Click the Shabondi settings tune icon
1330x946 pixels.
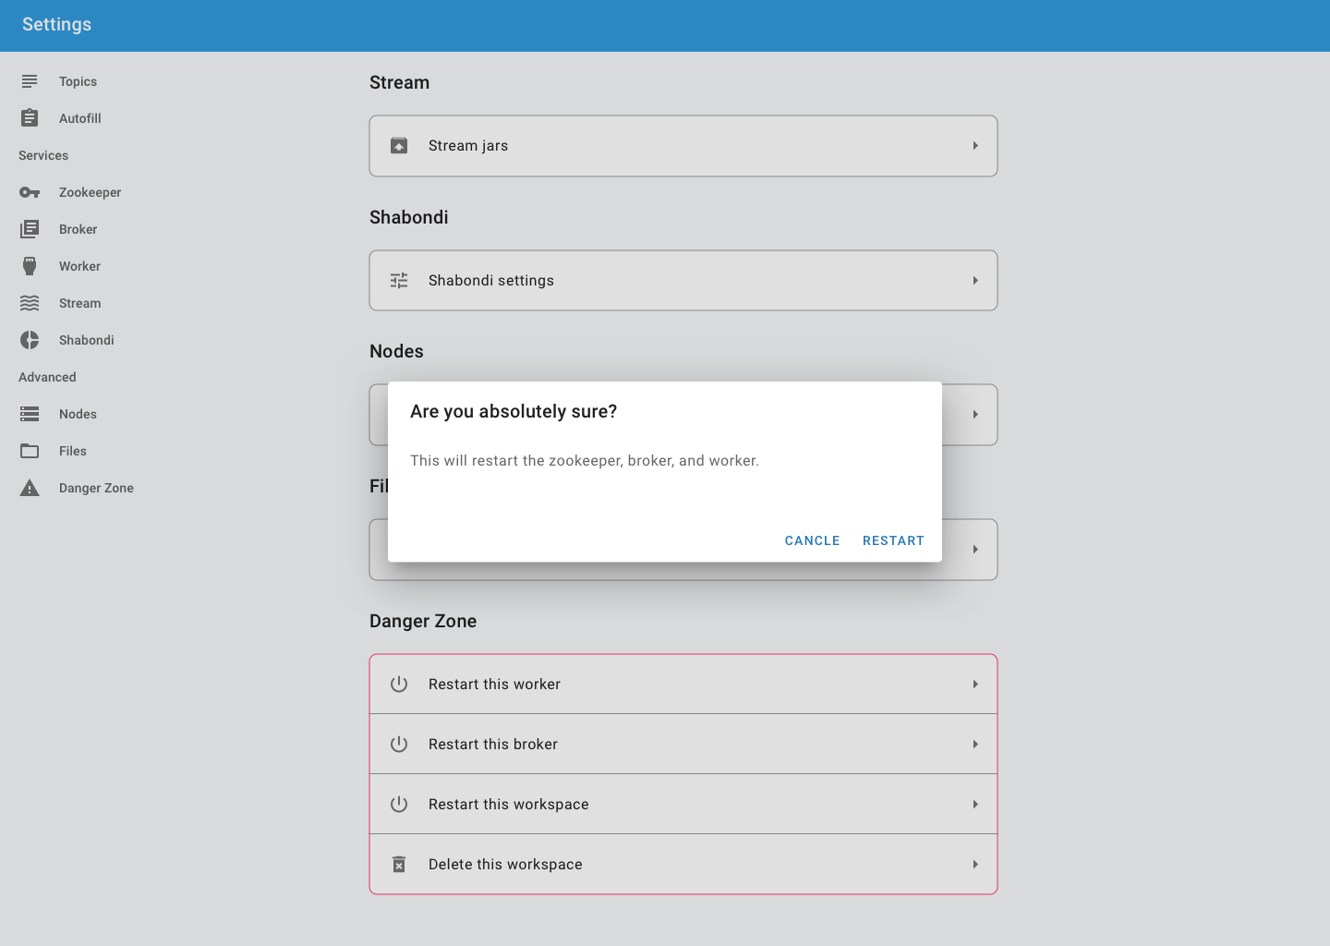[399, 281]
